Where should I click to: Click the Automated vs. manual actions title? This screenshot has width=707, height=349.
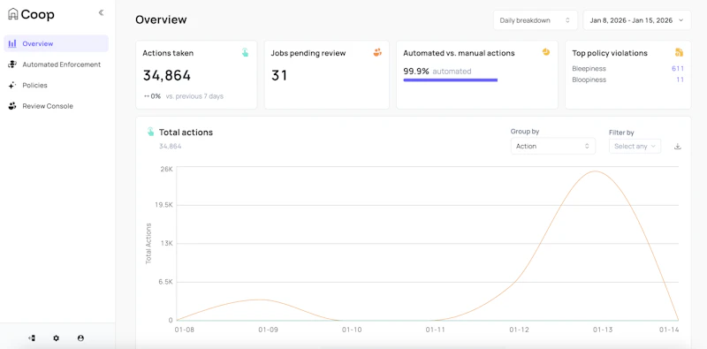pos(459,53)
